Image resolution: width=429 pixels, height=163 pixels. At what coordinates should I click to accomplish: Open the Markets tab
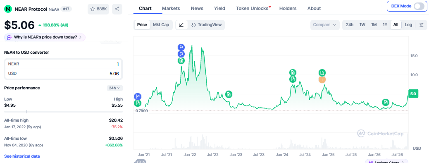171,9
